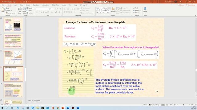Switch to the Animations tab
This screenshot has height=110, width=197.
click(46, 5)
